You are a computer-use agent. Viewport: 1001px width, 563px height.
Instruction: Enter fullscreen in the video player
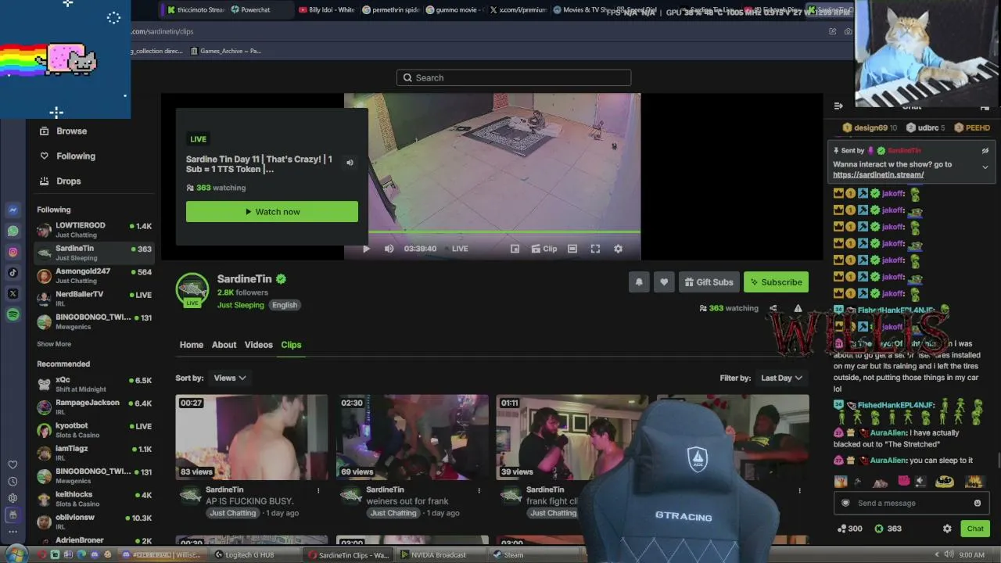point(595,249)
